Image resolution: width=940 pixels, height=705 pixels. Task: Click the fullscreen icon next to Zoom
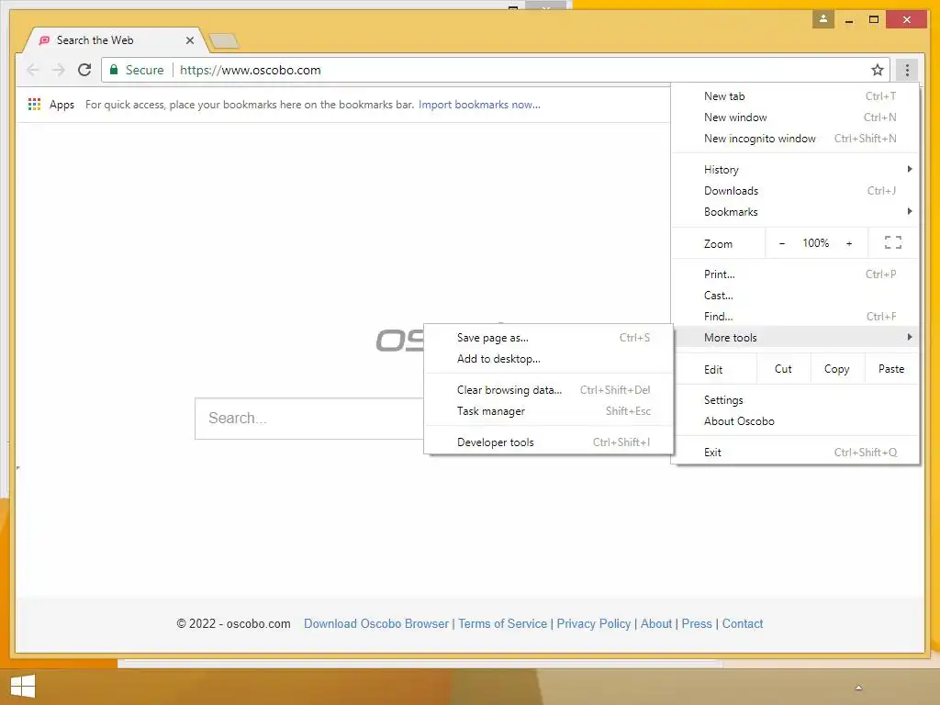point(892,242)
